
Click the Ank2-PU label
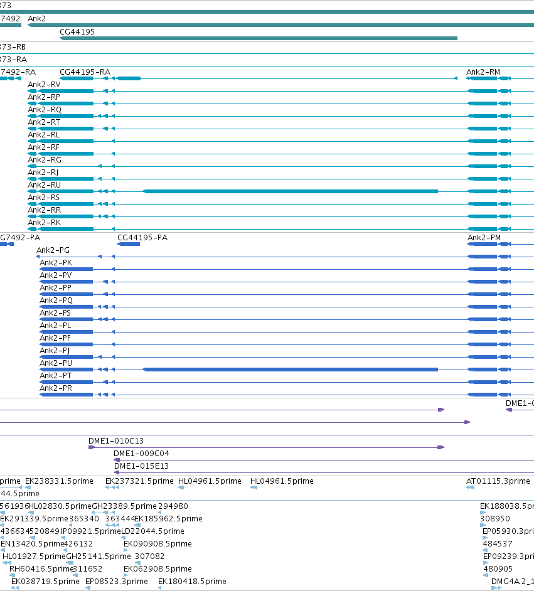[x=56, y=363]
